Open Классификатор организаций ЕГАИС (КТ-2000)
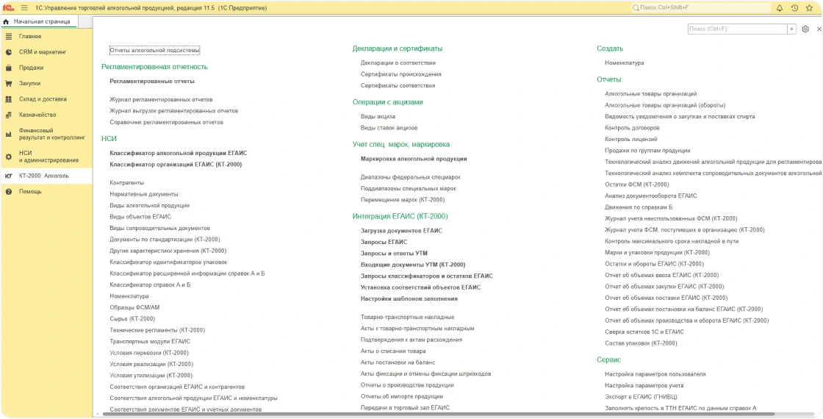823x419 pixels. [x=176, y=165]
